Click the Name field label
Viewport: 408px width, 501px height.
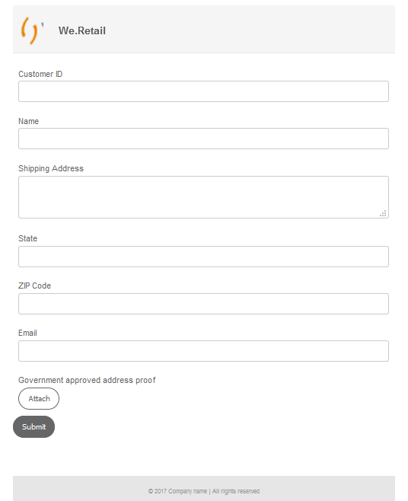click(x=28, y=121)
